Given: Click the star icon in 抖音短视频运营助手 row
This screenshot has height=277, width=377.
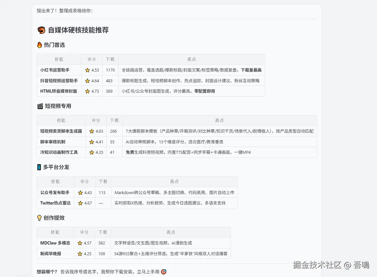Looking at the screenshot, I should [88, 81].
